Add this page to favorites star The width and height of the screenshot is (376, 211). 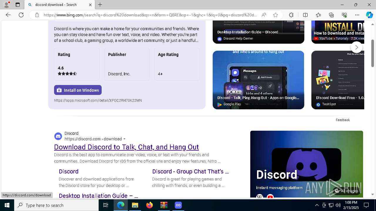point(275,15)
